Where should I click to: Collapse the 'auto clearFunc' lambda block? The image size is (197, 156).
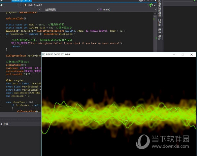(x=0, y=102)
